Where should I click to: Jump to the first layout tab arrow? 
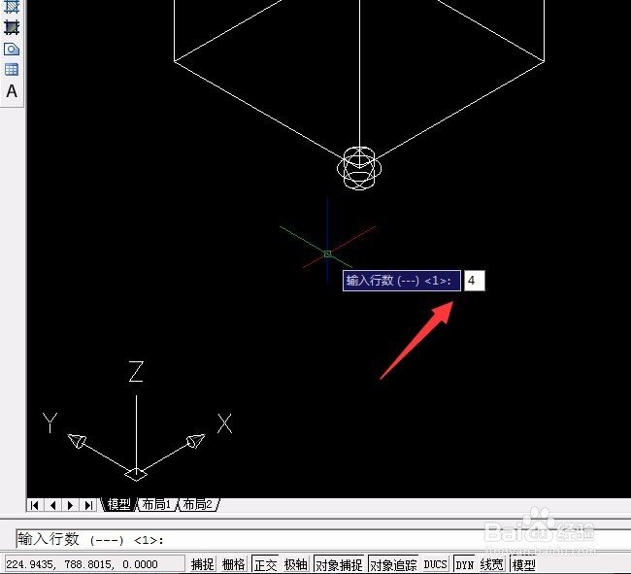click(35, 505)
